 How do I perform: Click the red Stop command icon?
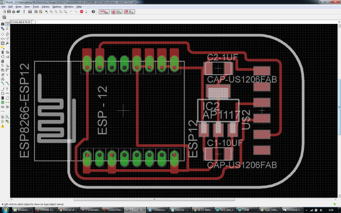pyautogui.click(x=81, y=12)
